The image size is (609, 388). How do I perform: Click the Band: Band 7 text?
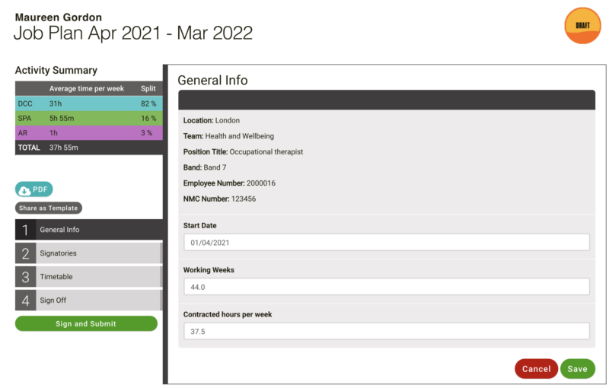pos(205,167)
